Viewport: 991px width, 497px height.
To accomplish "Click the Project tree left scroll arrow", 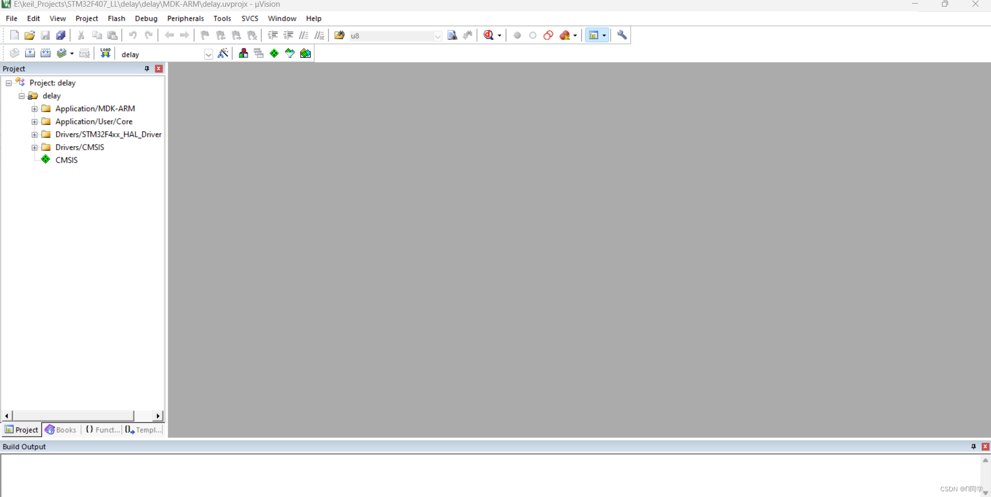I will (x=7, y=416).
